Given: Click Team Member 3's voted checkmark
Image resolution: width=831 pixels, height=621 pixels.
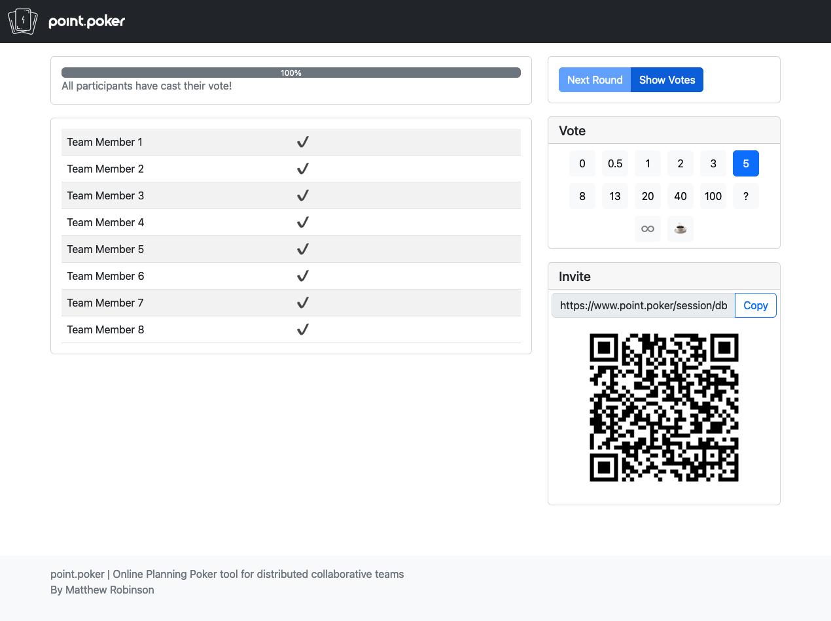Looking at the screenshot, I should (x=302, y=195).
